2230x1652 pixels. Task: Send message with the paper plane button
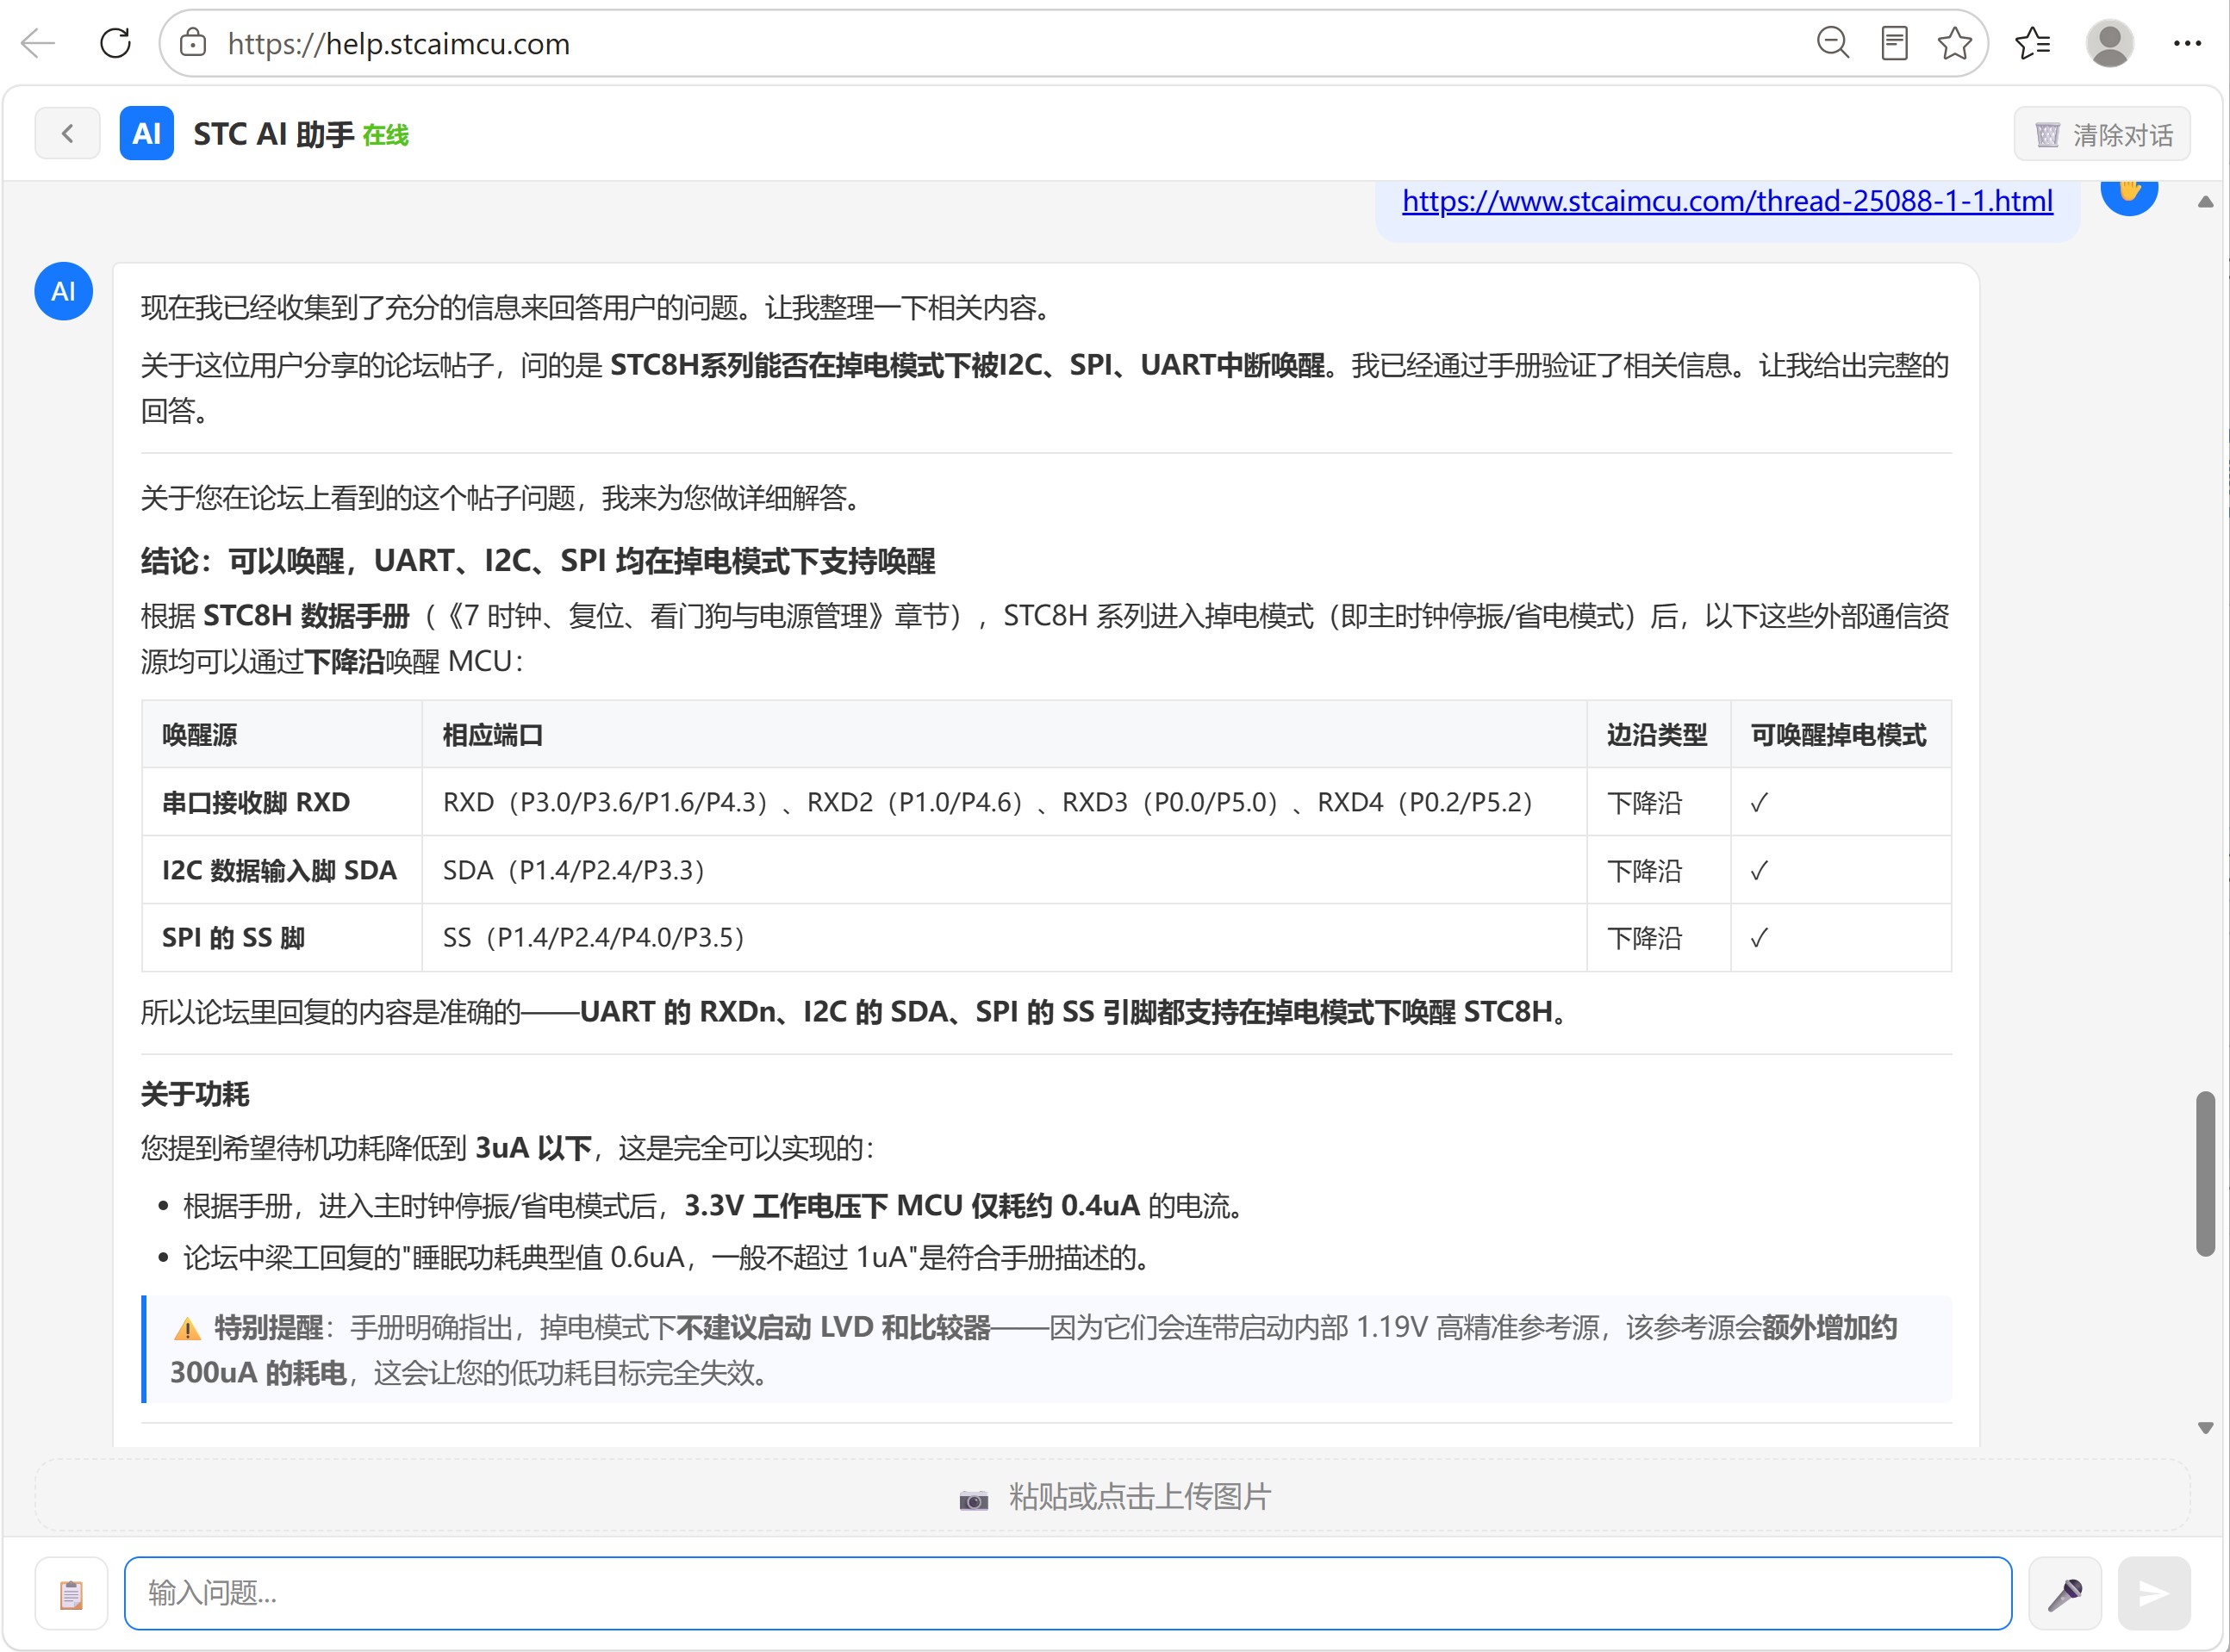[2154, 1593]
